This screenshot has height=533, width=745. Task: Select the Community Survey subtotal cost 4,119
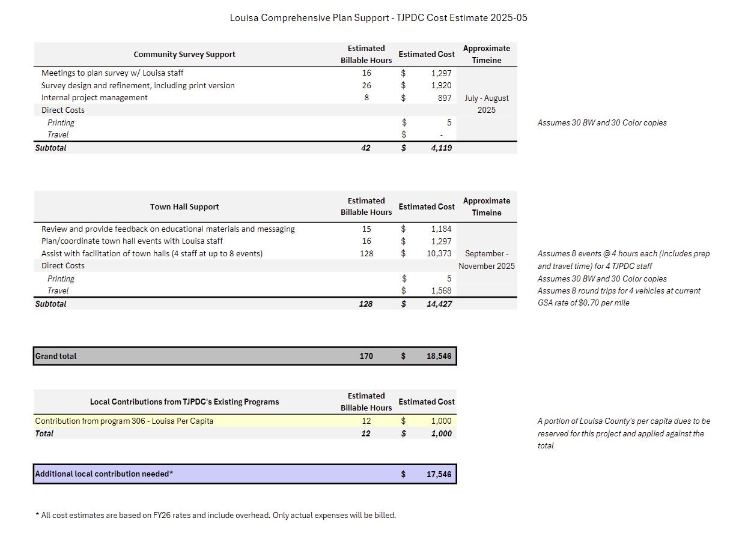442,148
